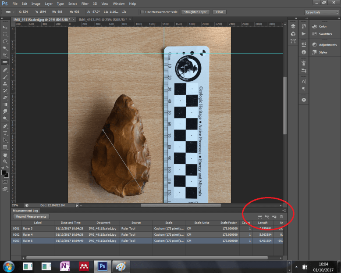Pick the Horizontal Type tool
This screenshot has width=341, height=273.
click(5, 133)
